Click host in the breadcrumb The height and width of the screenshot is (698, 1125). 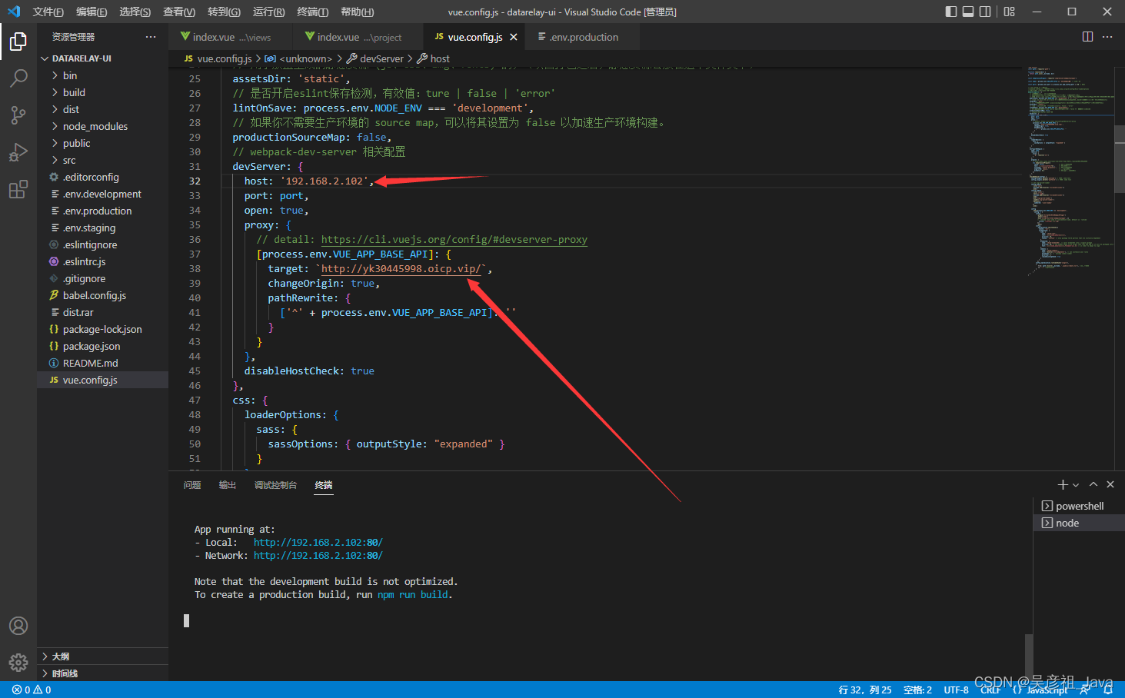[x=439, y=58]
